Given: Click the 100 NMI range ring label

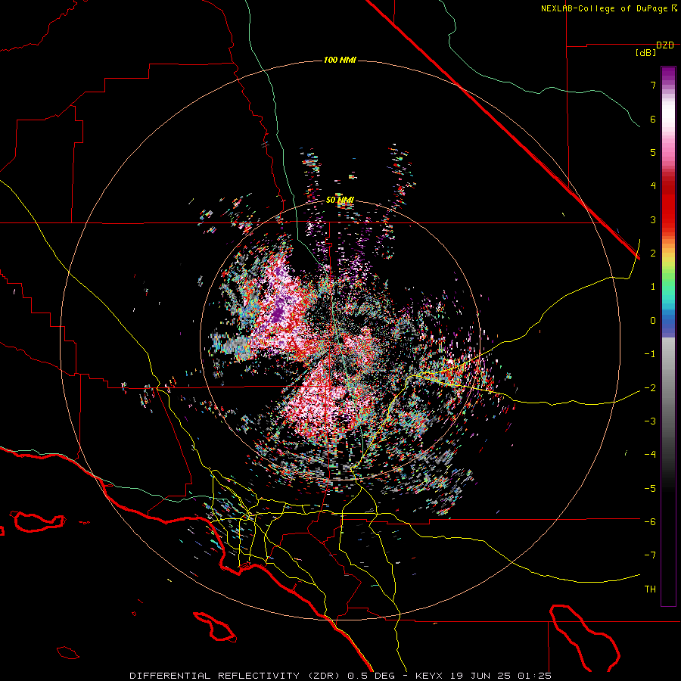Looking at the screenshot, I should point(340,60).
